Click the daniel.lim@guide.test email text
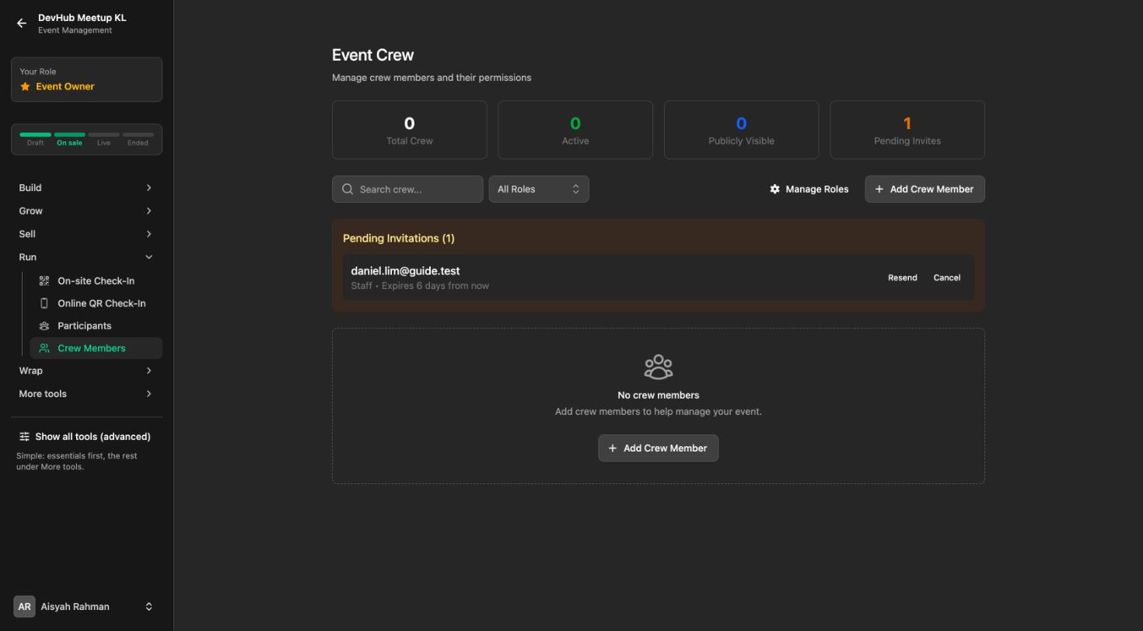 (405, 271)
